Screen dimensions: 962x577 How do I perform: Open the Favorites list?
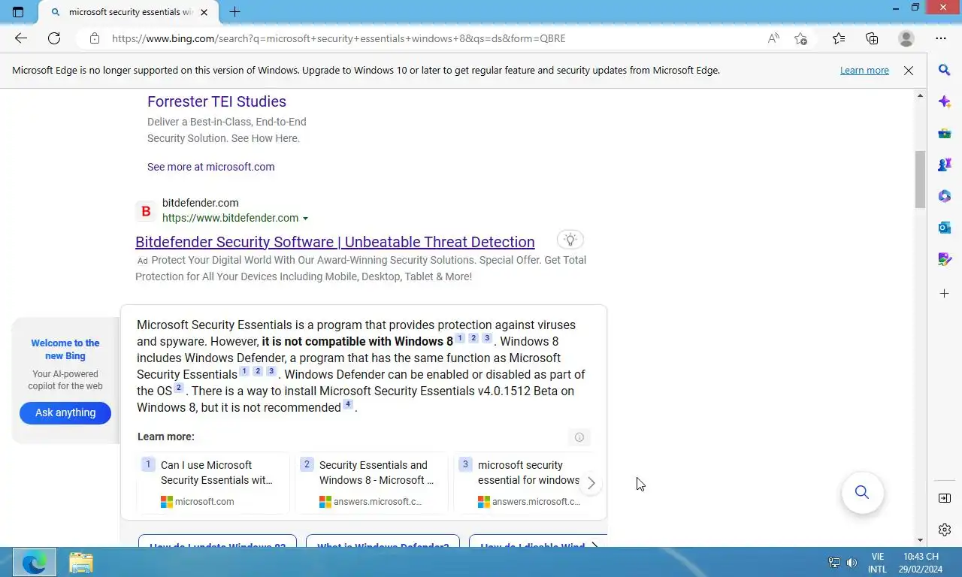(839, 38)
